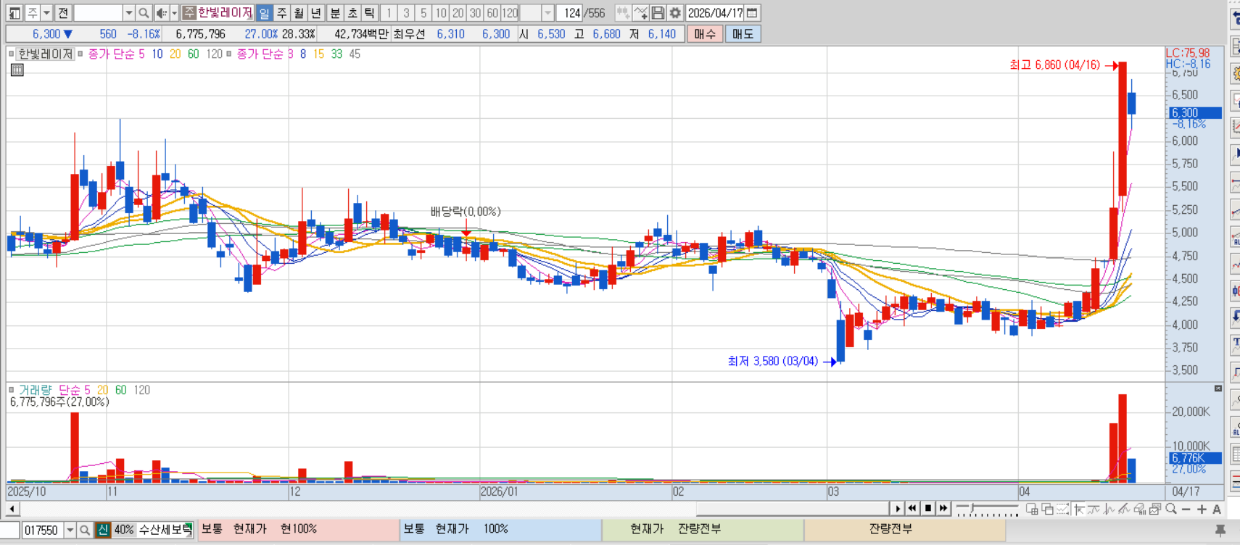Select the 초 (second) period
This screenshot has width=1240, height=545.
[x=352, y=13]
